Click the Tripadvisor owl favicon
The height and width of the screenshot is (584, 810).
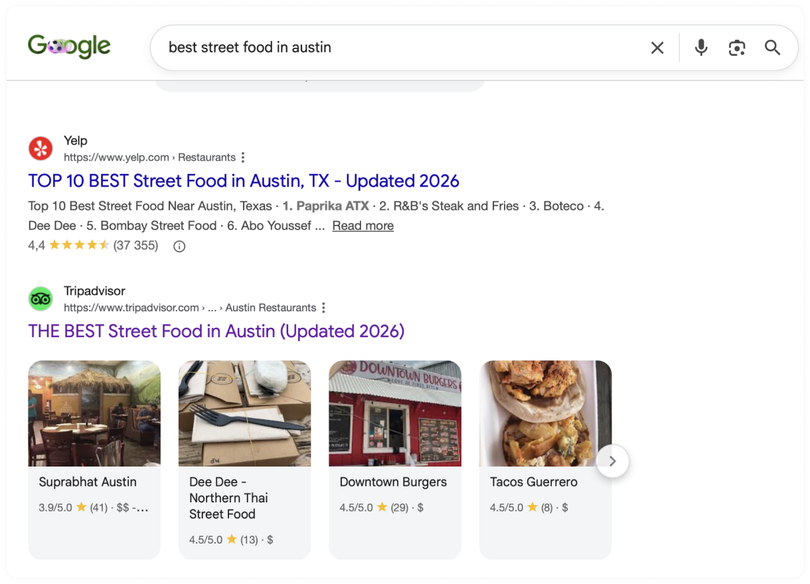(x=40, y=299)
